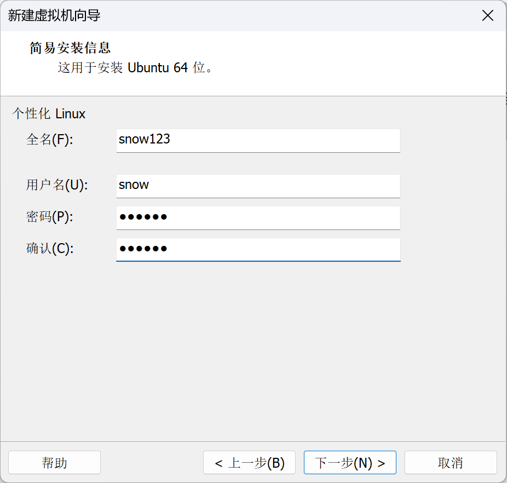Click the 简易安装信息 heading
Viewport: 507px width, 483px height.
coord(70,48)
